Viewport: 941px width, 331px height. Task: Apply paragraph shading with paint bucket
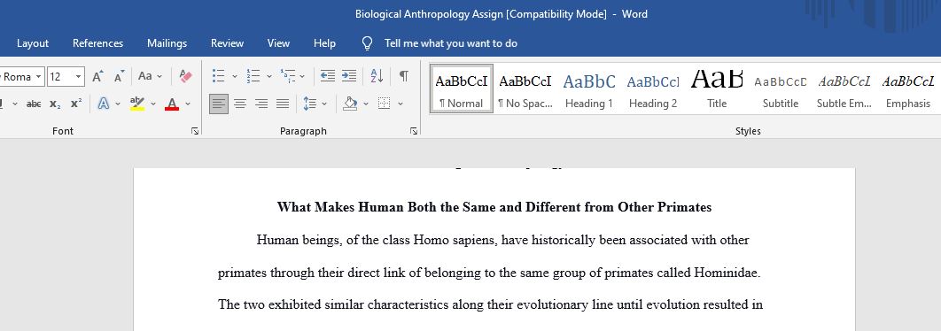pos(351,104)
